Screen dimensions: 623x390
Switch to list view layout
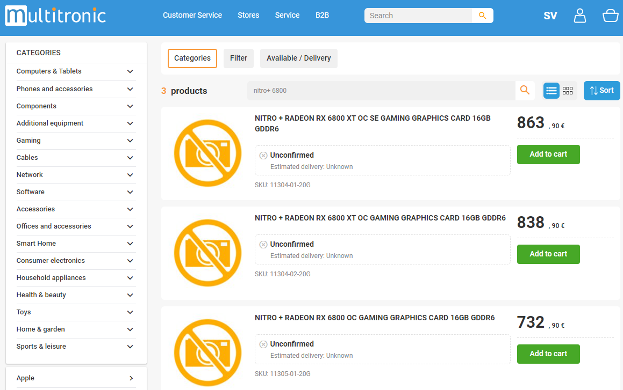point(551,91)
